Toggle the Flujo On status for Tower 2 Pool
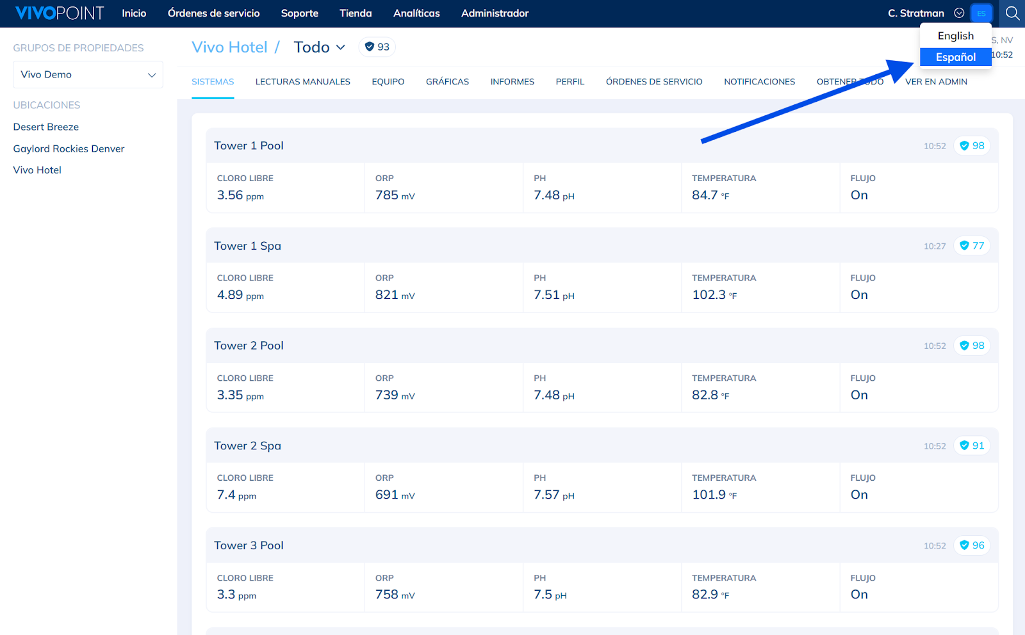The height and width of the screenshot is (635, 1025). click(x=859, y=395)
